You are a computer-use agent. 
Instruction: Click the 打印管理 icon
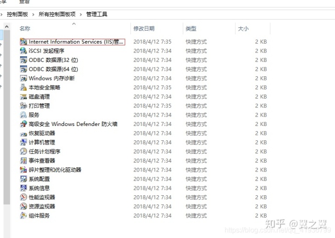coord(24,106)
